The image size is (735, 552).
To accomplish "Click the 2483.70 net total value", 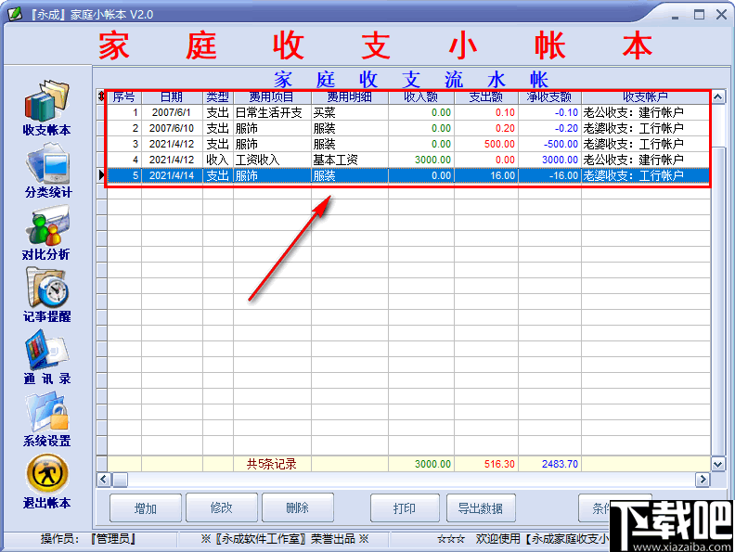I will click(560, 464).
